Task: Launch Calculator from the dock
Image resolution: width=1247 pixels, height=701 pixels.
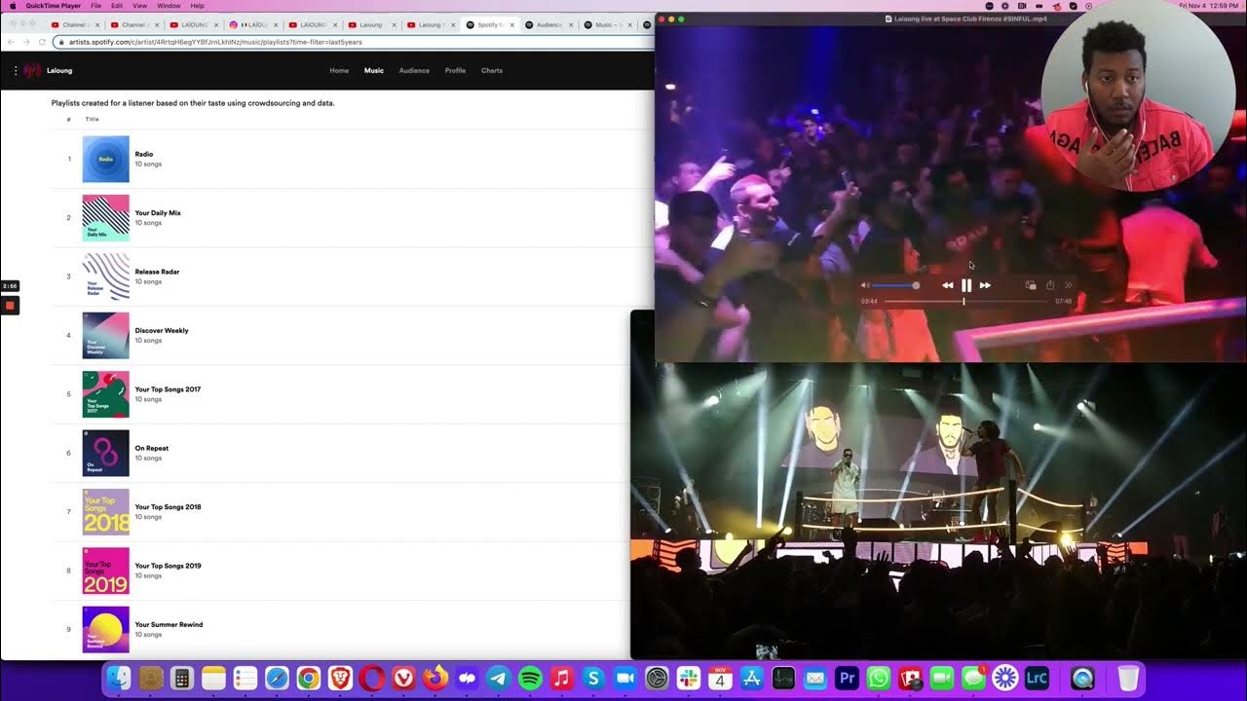Action: click(x=181, y=678)
